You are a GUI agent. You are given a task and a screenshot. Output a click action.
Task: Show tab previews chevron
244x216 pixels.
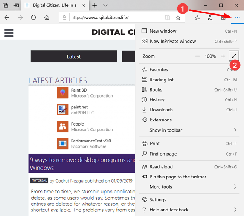click(105, 5)
